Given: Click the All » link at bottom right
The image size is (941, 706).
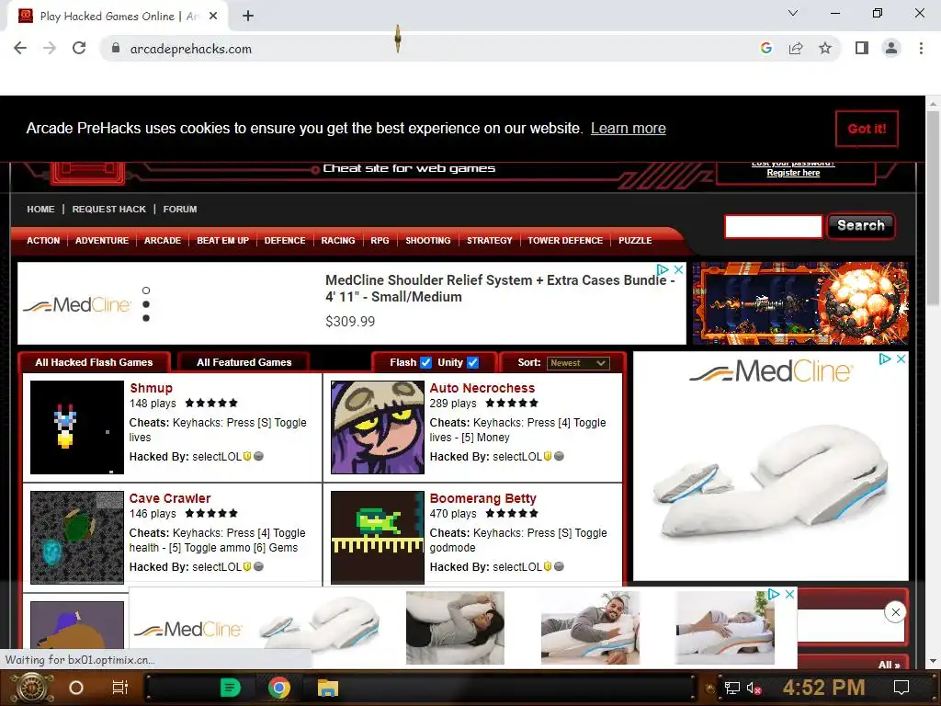Looking at the screenshot, I should click(x=889, y=665).
